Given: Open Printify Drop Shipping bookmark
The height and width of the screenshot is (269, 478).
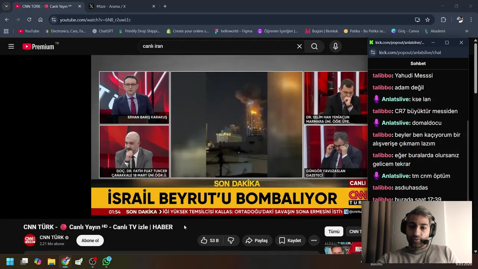Looking at the screenshot, I should click(x=139, y=31).
